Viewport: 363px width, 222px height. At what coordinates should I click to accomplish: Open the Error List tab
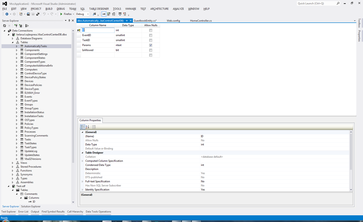coord(23,212)
